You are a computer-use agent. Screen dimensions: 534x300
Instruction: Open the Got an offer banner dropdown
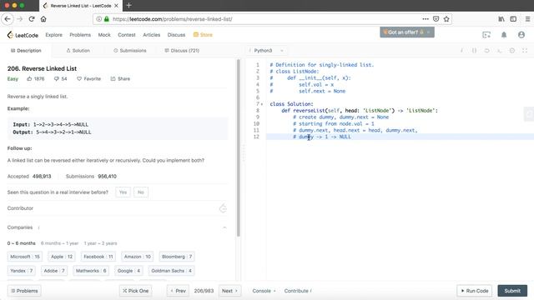(x=407, y=32)
